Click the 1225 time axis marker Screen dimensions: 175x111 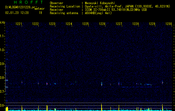tap(85, 24)
